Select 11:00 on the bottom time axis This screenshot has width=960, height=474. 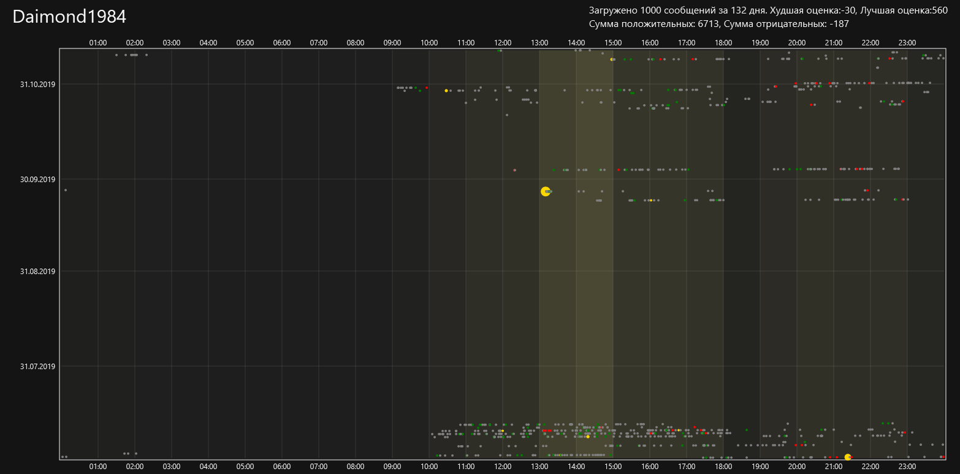(x=466, y=467)
